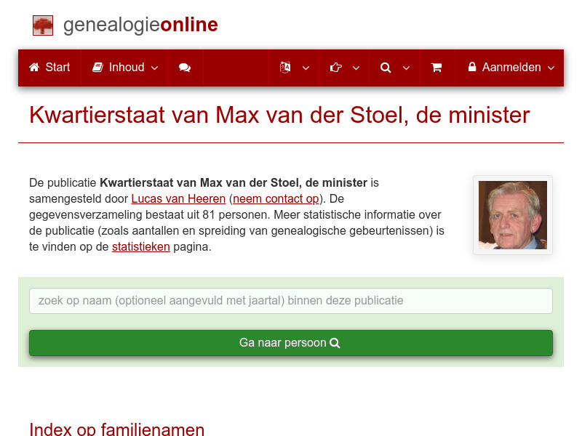Select the language translation icon
582x436 pixels.
[x=285, y=67]
